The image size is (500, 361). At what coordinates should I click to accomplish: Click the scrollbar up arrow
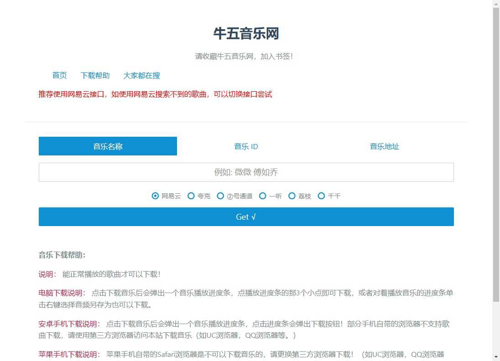click(x=496, y=3)
